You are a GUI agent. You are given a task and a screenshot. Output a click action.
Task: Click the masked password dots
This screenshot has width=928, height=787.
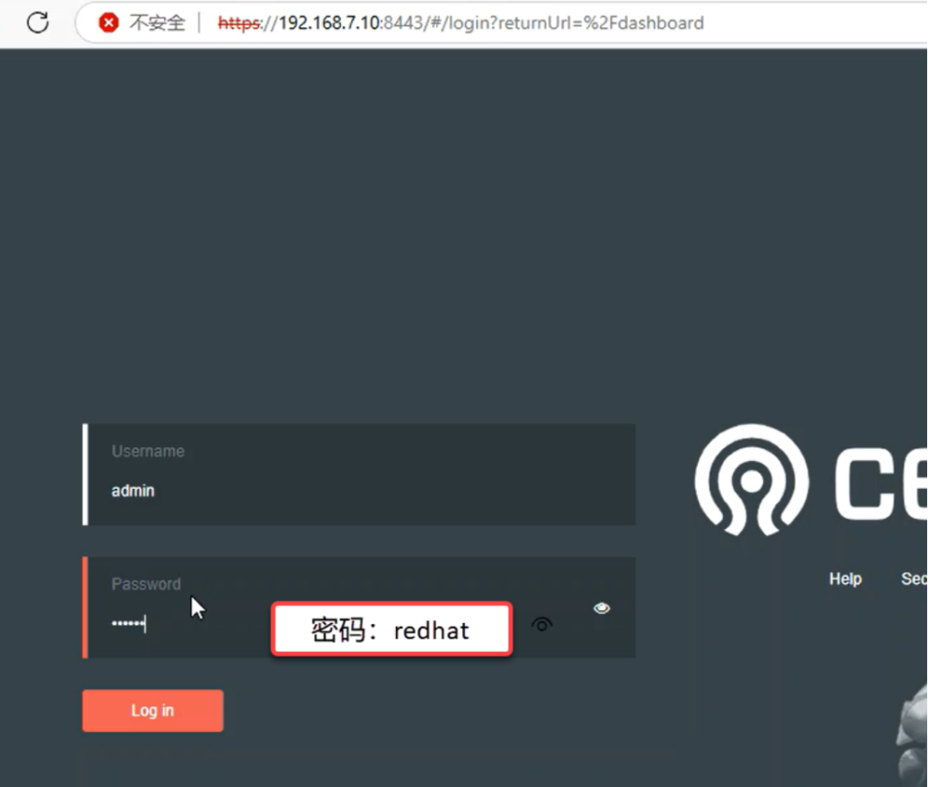(x=128, y=624)
